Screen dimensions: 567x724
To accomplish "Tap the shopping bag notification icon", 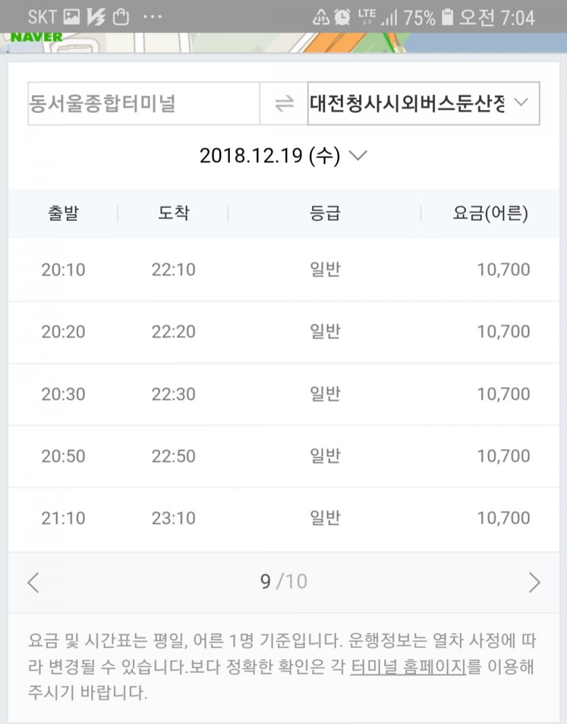I will (x=121, y=18).
